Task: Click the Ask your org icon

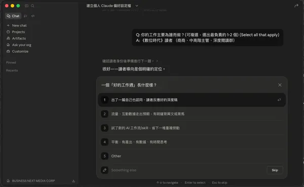Action: coord(8,45)
